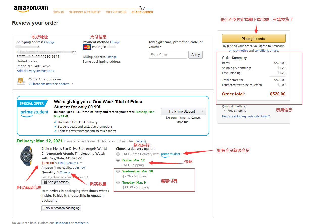Open the contact us link

[82, 223]
